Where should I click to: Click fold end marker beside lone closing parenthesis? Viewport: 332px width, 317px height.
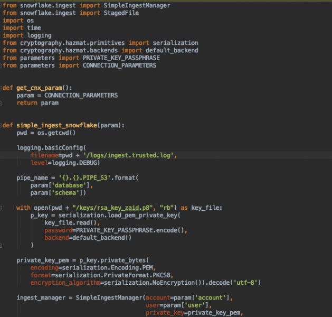[x=1, y=245]
